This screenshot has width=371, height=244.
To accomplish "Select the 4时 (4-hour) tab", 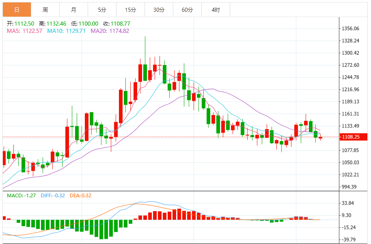I will click(x=216, y=10).
